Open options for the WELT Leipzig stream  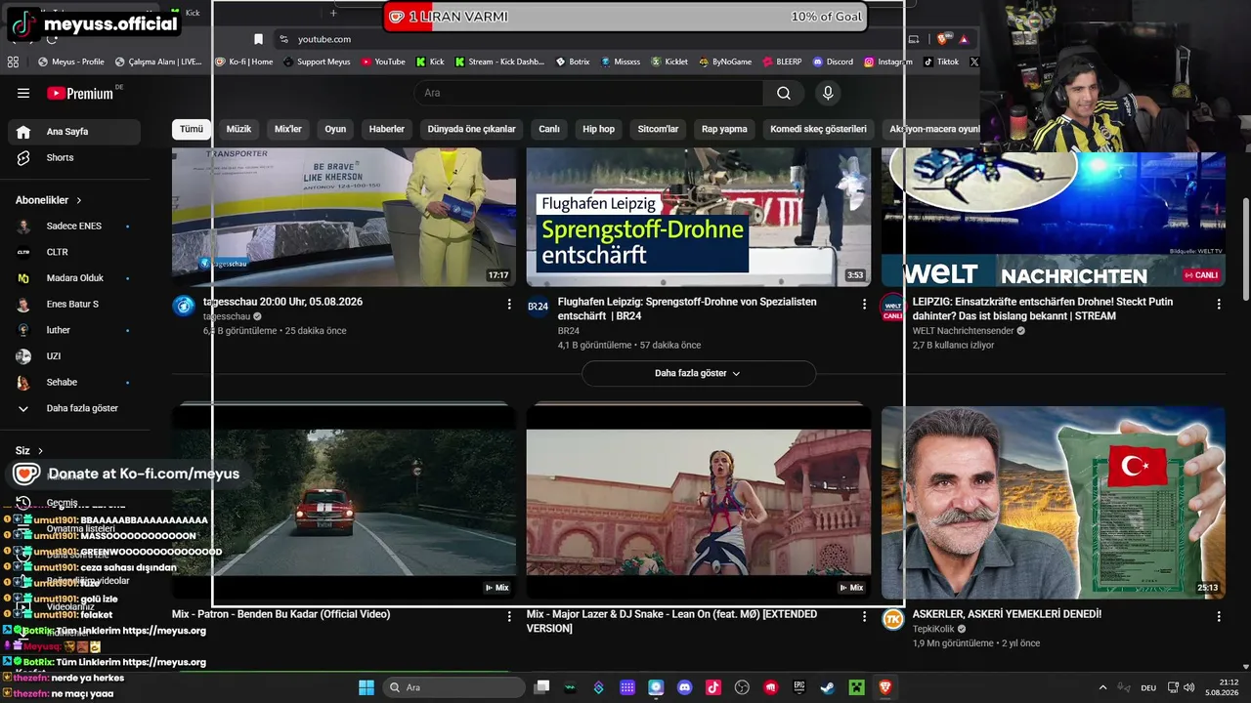tap(1219, 305)
